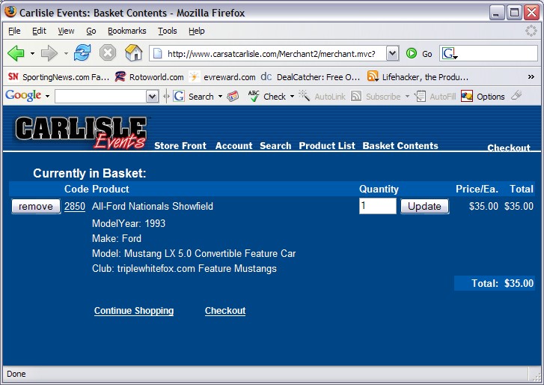Image resolution: width=544 pixels, height=385 pixels.
Task: Click the "Total: $35.00" text
Action: coord(502,283)
